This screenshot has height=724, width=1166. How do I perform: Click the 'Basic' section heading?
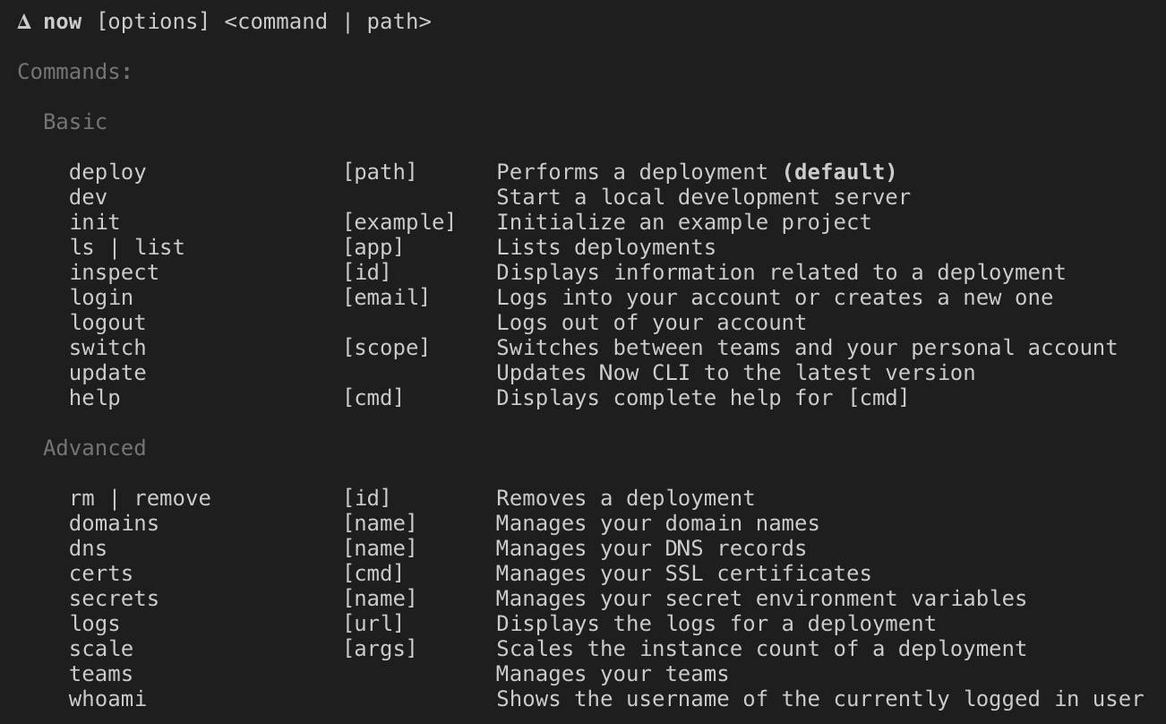pyautogui.click(x=75, y=122)
